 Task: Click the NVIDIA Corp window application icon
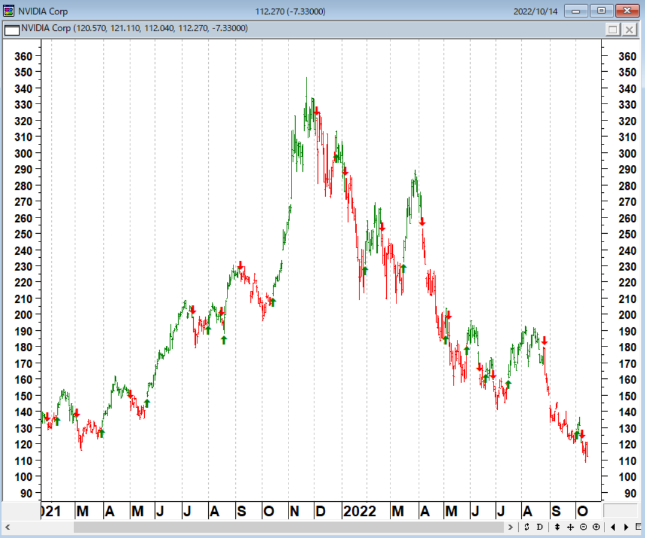pyautogui.click(x=8, y=11)
